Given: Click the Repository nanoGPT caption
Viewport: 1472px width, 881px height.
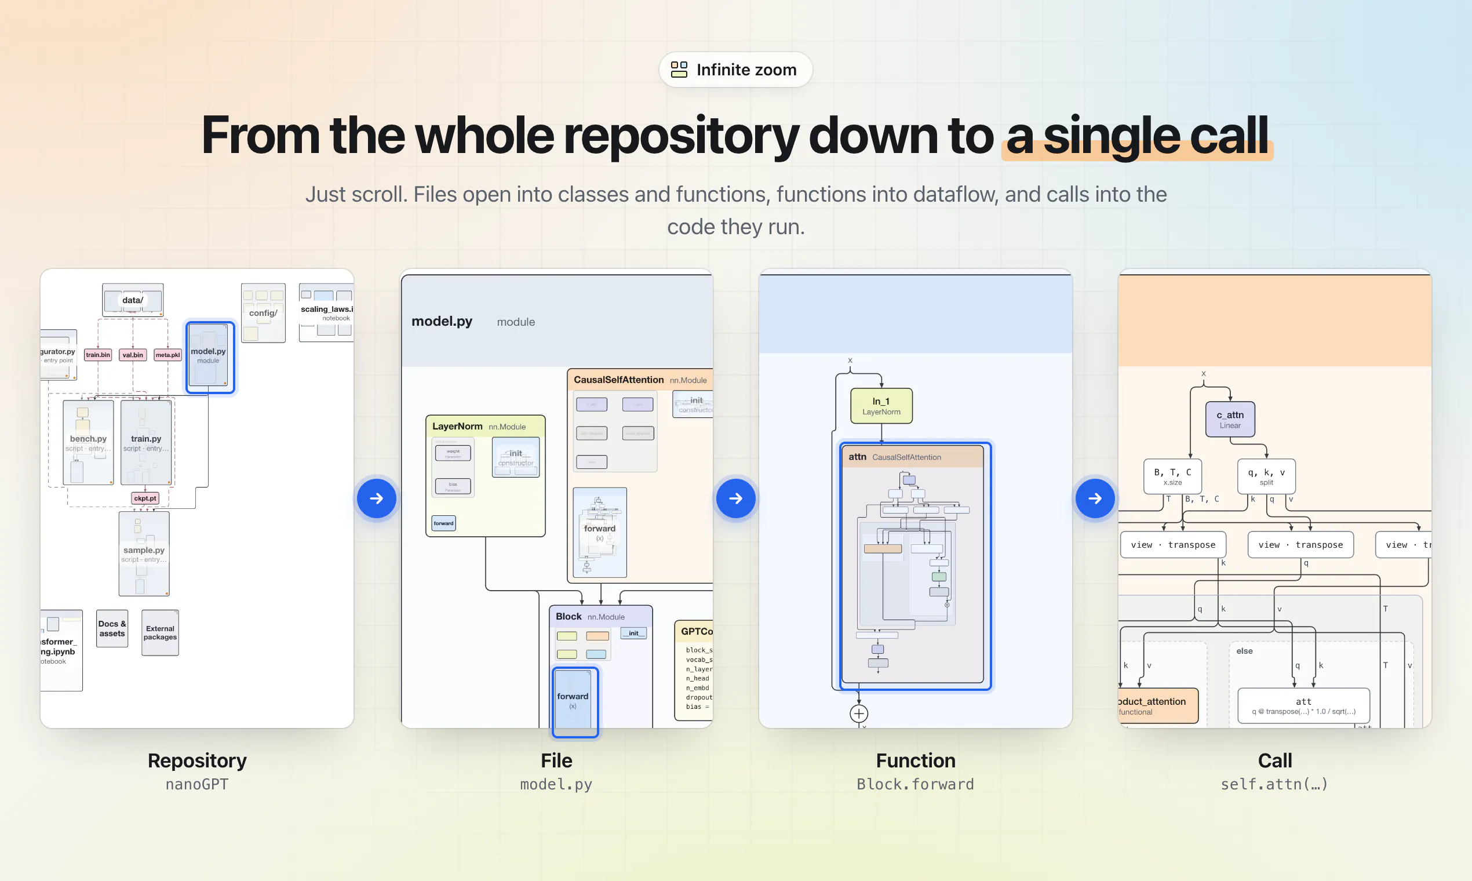Looking at the screenshot, I should (197, 771).
